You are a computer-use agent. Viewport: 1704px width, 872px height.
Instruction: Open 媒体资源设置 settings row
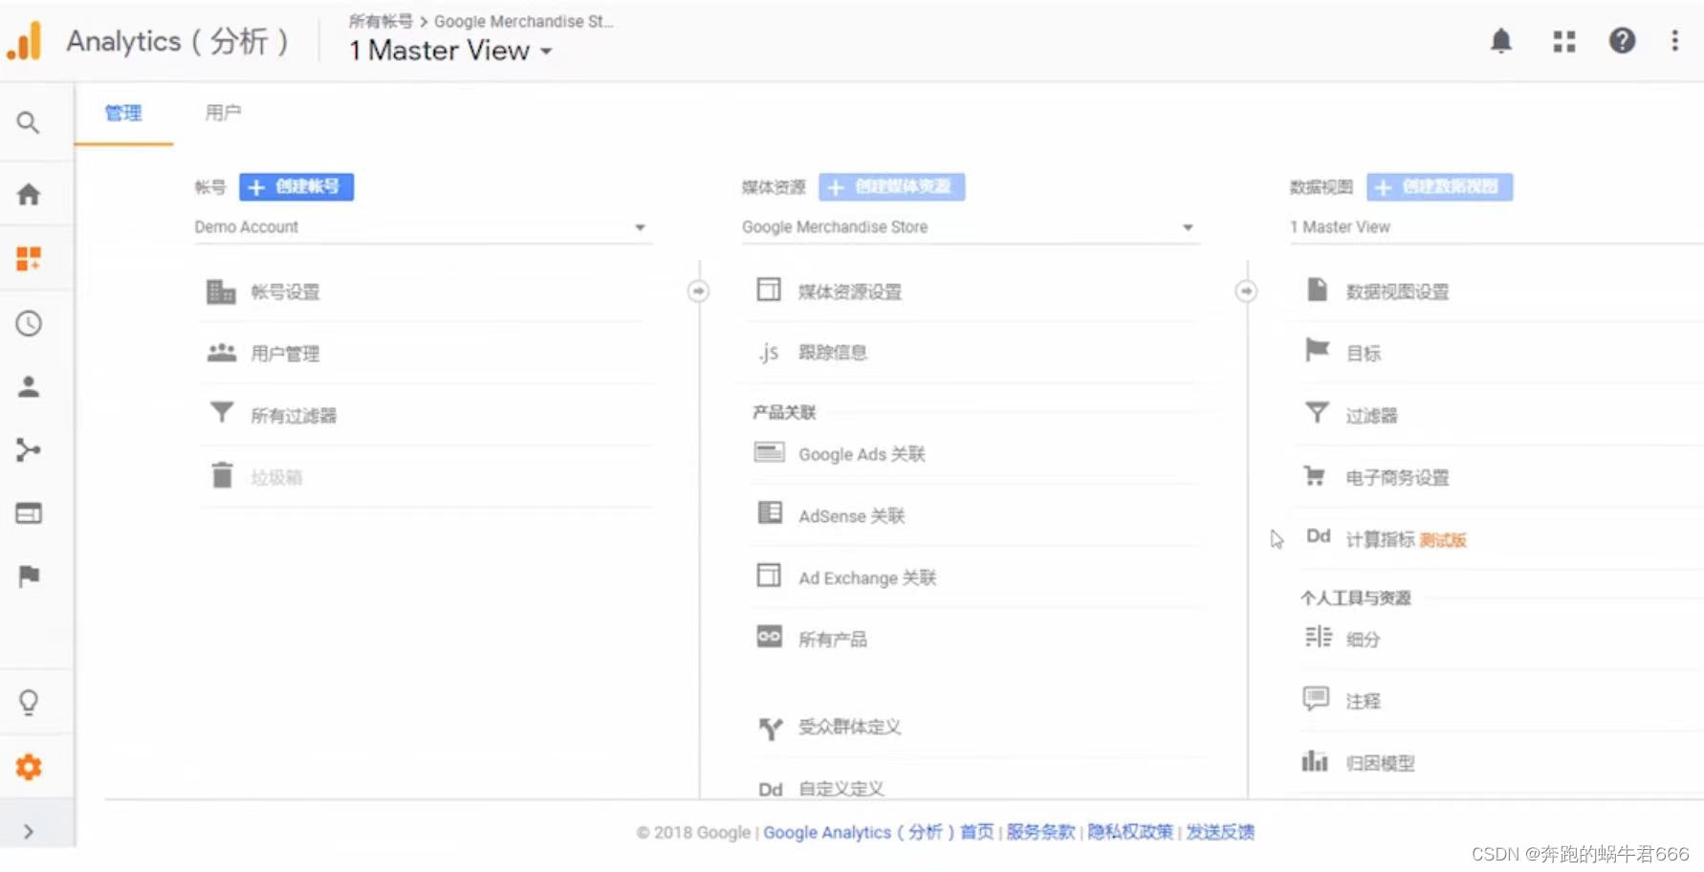tap(973, 292)
